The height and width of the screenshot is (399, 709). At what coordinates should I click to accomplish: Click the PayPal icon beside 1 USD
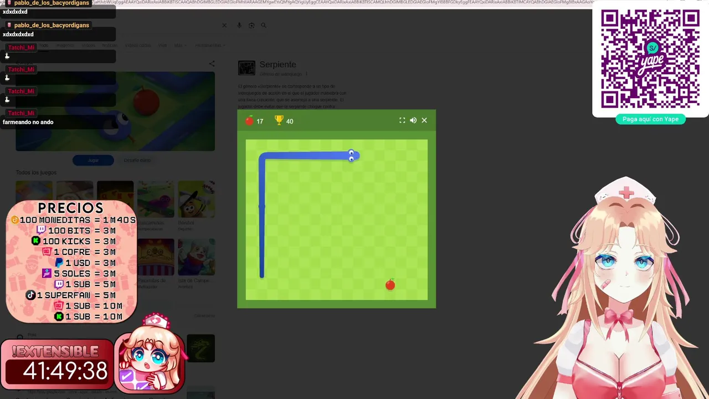tap(59, 263)
